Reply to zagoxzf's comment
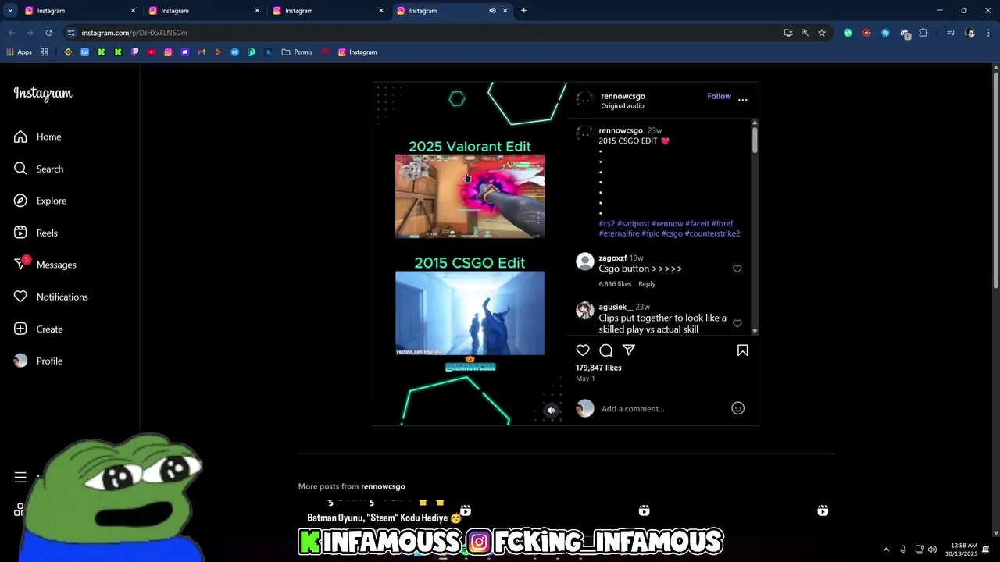Screen dimensions: 1000x562 [647, 284]
